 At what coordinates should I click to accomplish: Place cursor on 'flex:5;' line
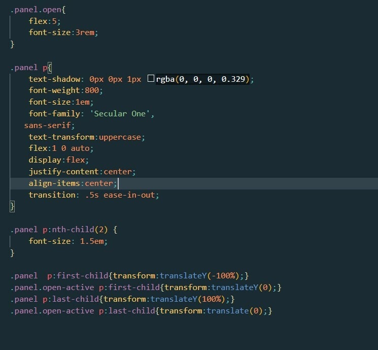(x=45, y=21)
